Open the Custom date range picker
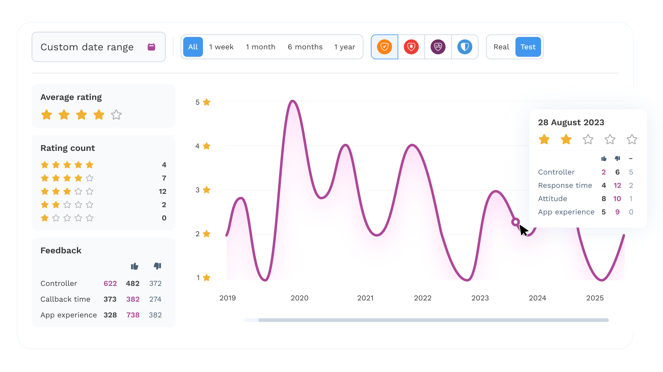 [87, 47]
